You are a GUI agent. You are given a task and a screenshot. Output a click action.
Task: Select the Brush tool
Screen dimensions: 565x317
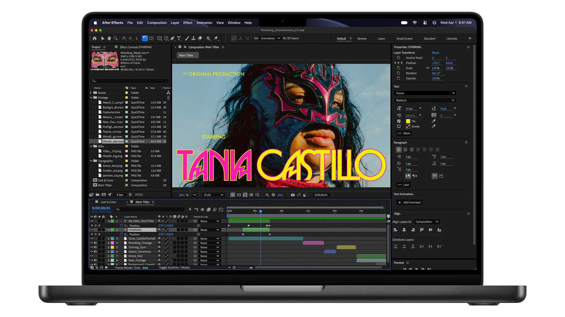pyautogui.click(x=187, y=38)
